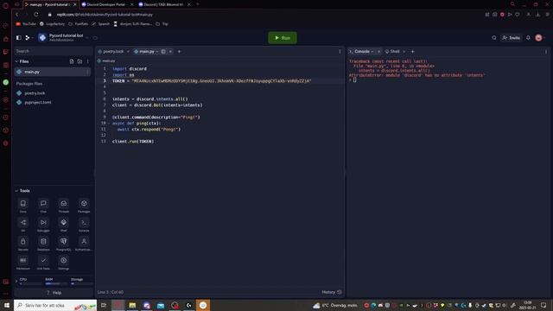
Task: Invite collaborators with the Invite button
Action: point(511,38)
